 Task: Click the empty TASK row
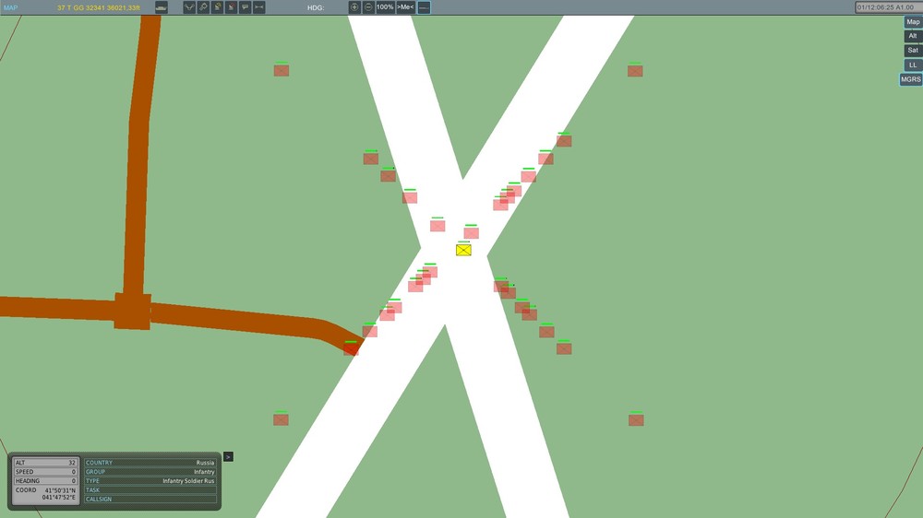(150, 489)
